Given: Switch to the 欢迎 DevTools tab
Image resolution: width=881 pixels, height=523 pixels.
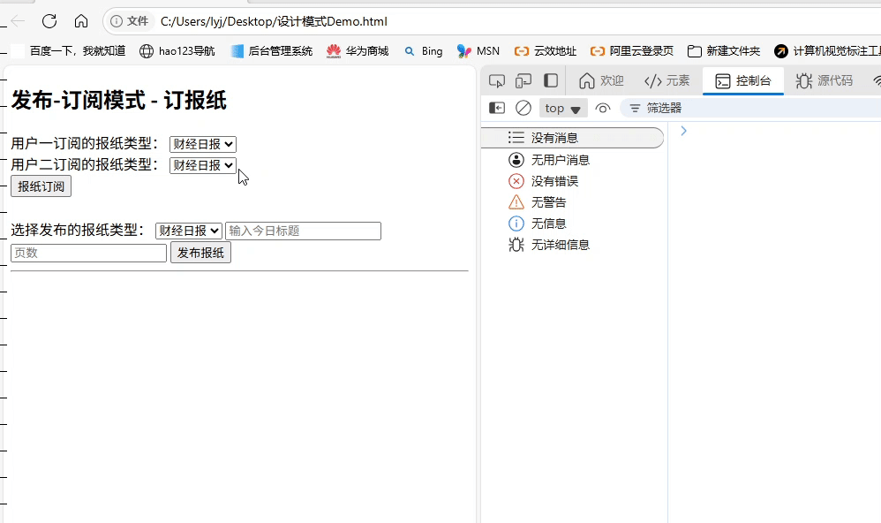Looking at the screenshot, I should point(601,81).
